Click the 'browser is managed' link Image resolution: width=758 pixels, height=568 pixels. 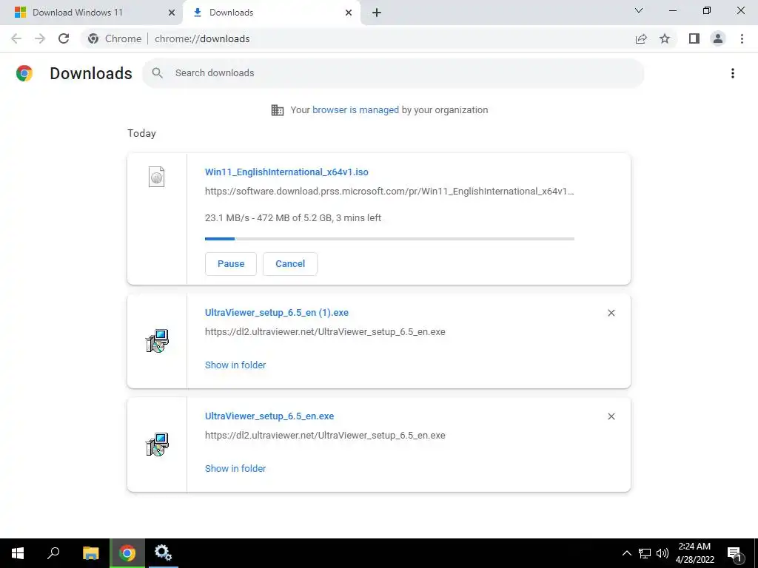click(x=356, y=110)
